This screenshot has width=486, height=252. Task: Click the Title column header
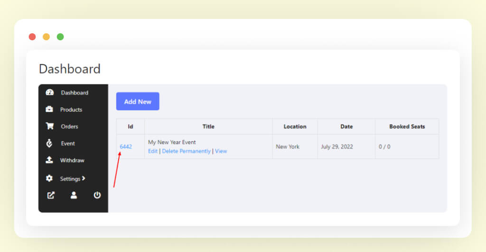pyautogui.click(x=208, y=126)
